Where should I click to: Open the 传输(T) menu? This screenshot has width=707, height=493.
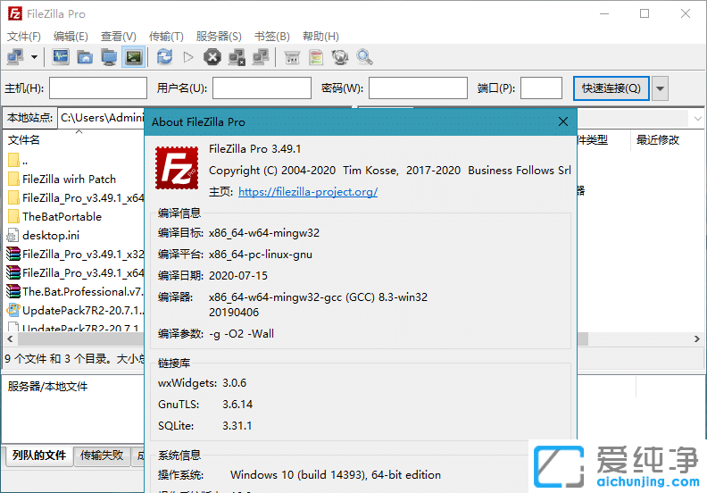click(166, 37)
